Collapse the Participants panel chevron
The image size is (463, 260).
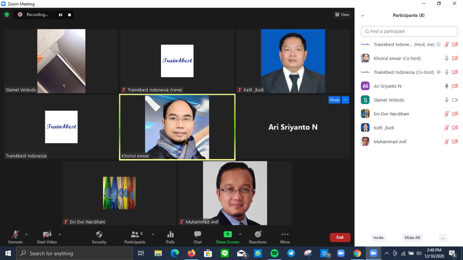point(362,16)
